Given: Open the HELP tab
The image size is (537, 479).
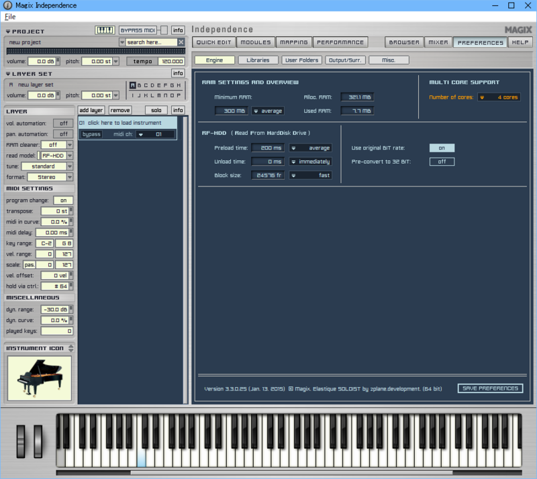Looking at the screenshot, I should pyautogui.click(x=520, y=42).
